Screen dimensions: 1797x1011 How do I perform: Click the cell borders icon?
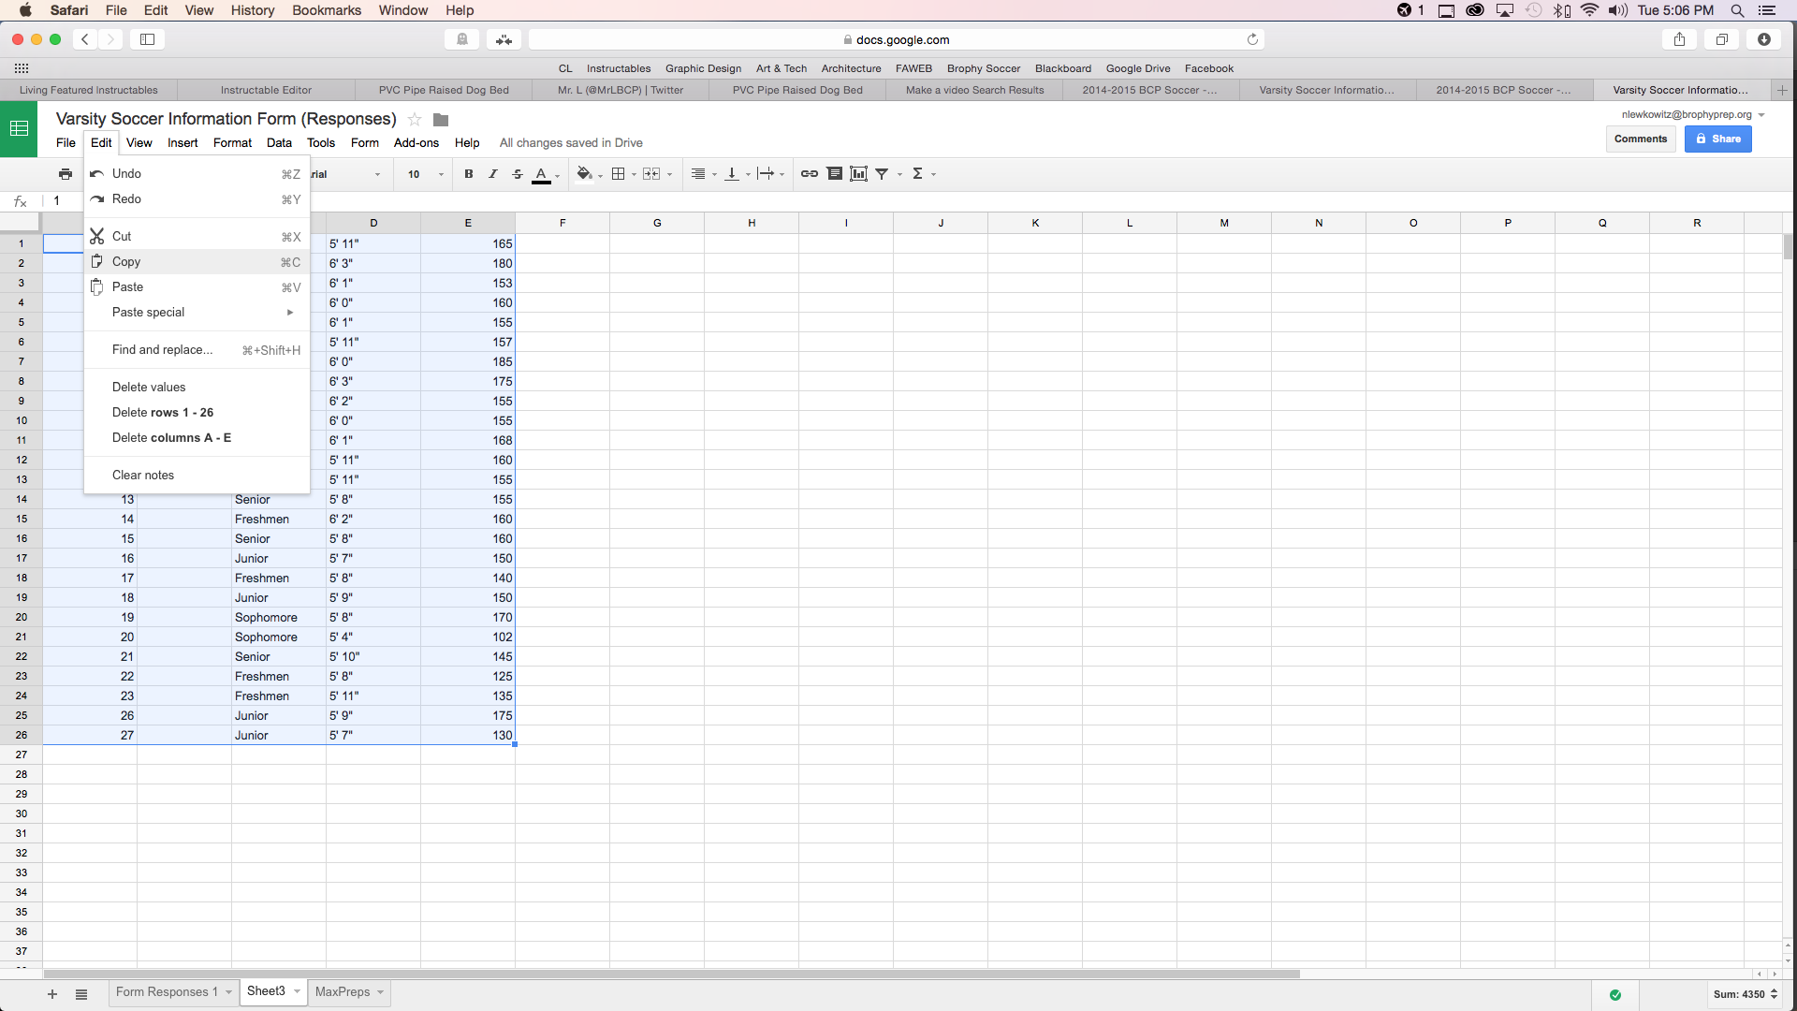(617, 173)
